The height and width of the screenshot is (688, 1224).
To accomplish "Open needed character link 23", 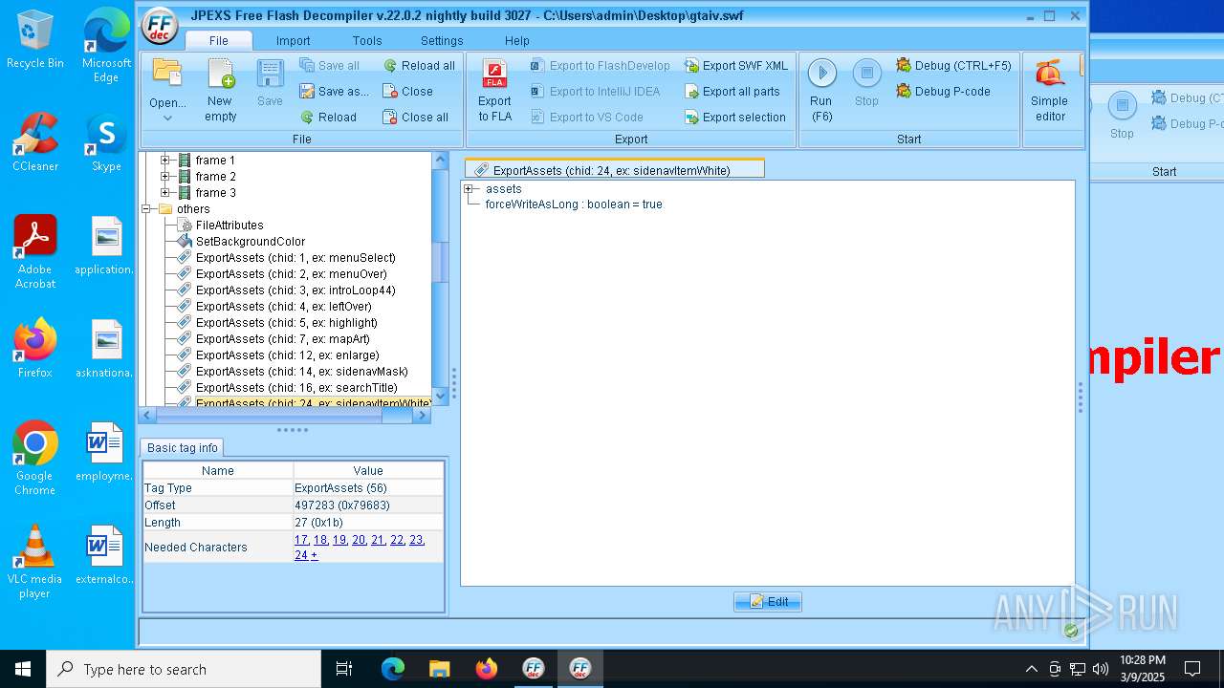I will (x=416, y=540).
